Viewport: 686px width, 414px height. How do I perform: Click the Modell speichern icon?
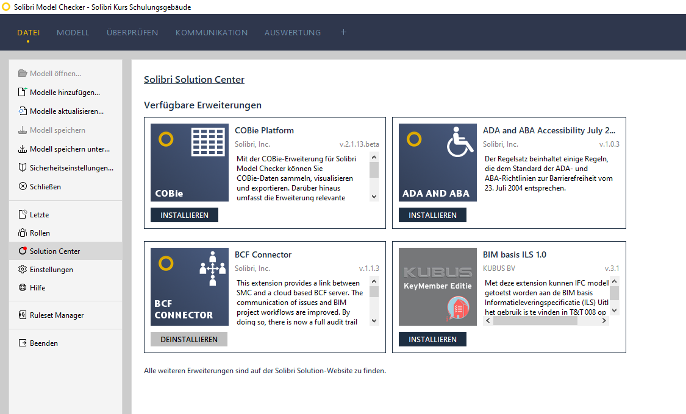click(x=23, y=130)
